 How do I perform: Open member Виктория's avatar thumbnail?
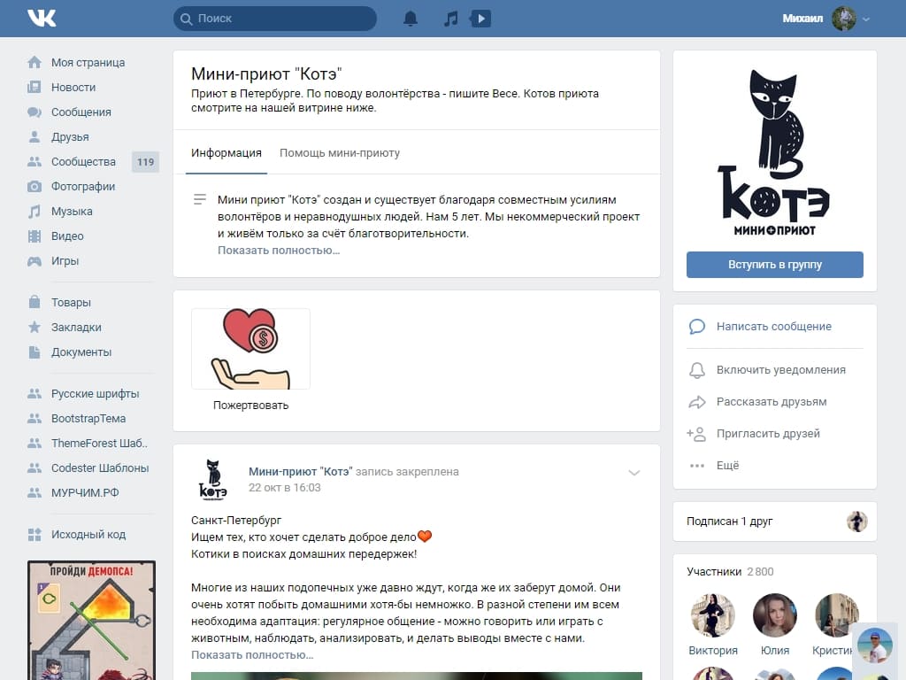click(x=713, y=615)
